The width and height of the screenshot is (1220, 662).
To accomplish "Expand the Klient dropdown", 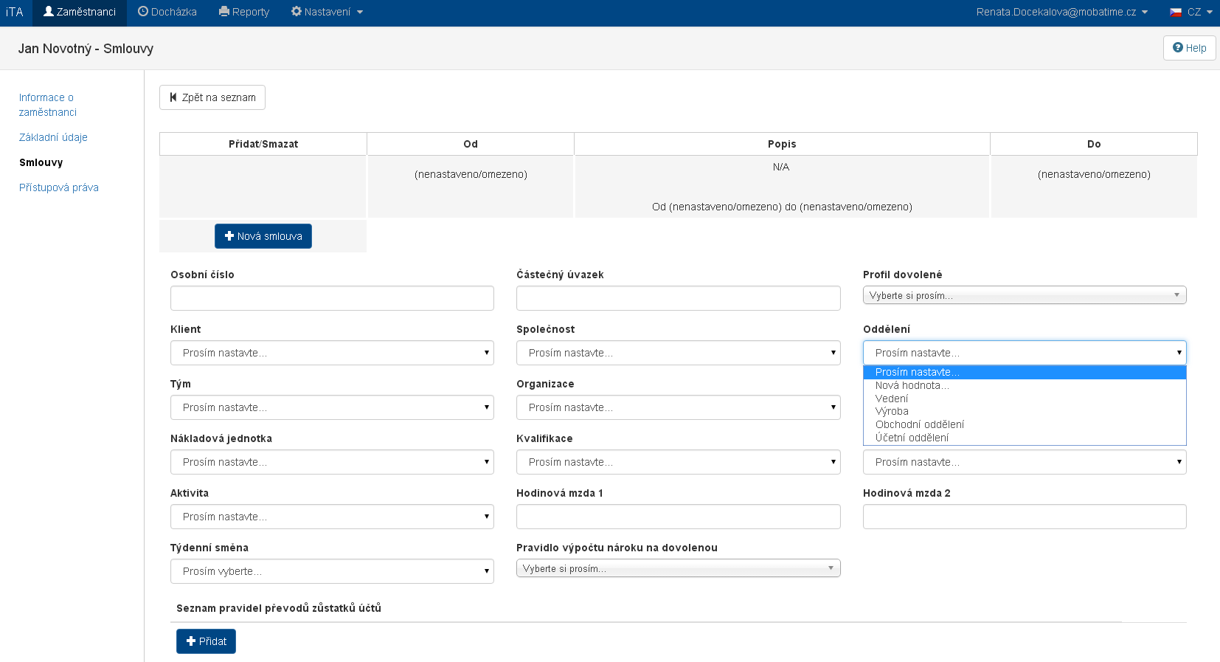I will (332, 353).
